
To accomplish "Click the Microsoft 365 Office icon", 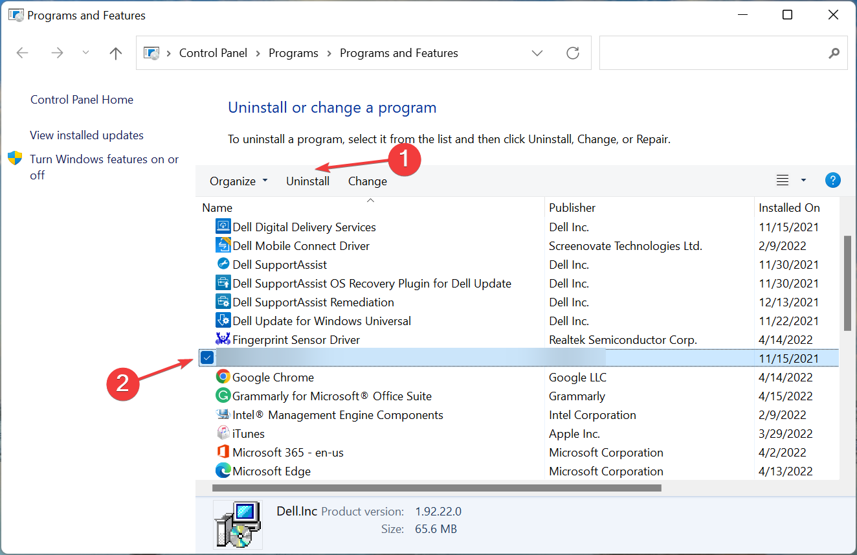I will (x=223, y=452).
